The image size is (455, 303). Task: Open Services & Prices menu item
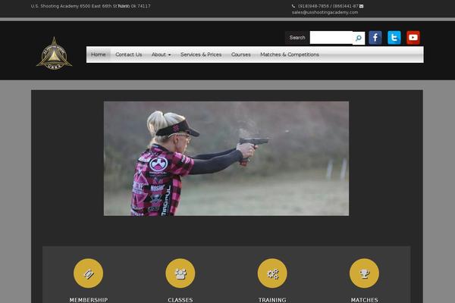click(201, 55)
